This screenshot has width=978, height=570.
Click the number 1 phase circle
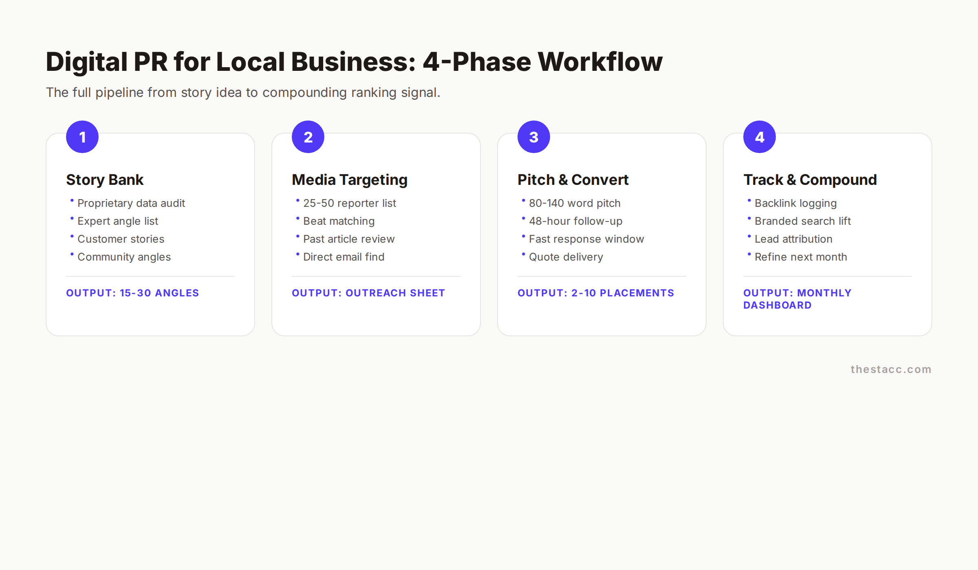click(x=82, y=137)
